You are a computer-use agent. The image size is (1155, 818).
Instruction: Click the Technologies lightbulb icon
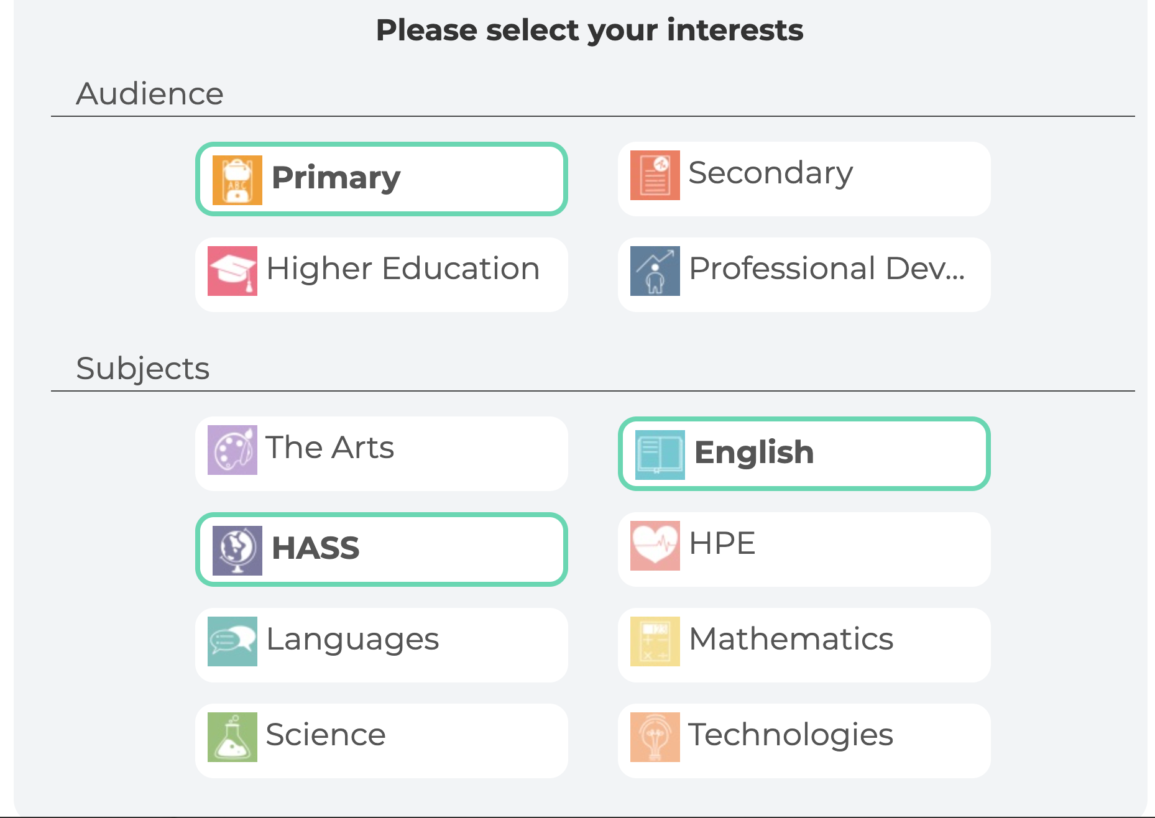655,737
